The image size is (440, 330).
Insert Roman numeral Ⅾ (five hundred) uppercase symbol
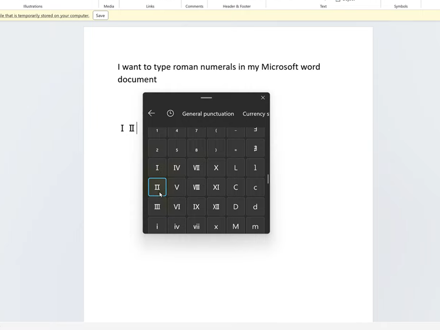(x=236, y=207)
